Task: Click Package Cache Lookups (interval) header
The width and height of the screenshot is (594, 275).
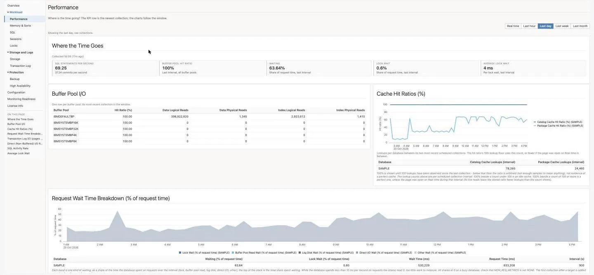Action: tap(561, 162)
